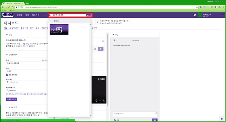Click the list icon beside chat gear
The height and width of the screenshot is (122, 226).
118,120
